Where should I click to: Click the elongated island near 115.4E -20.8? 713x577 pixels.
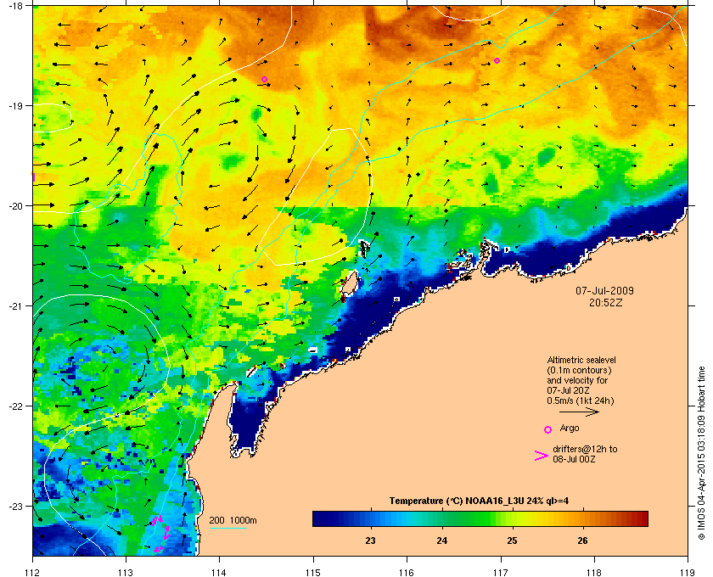[348, 284]
